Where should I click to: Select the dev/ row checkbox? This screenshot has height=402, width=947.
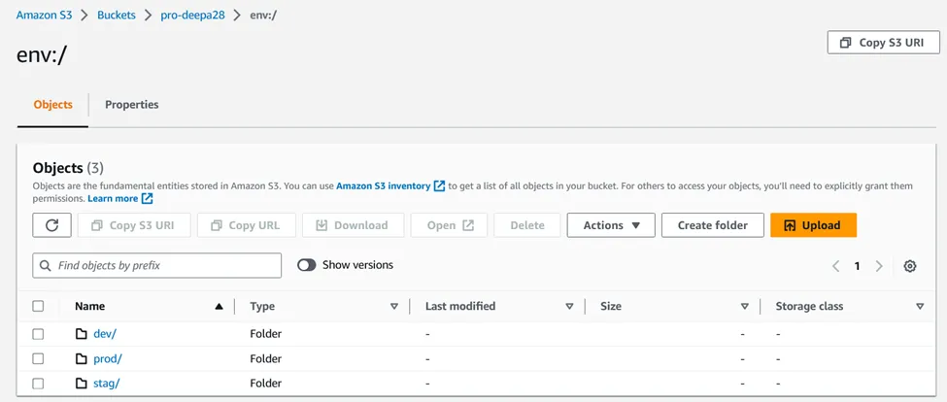[38, 334]
